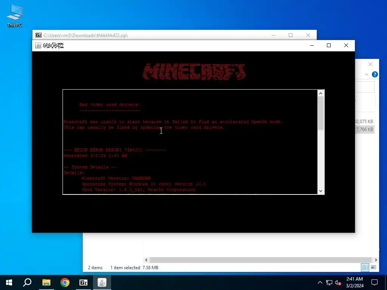387x290 pixels.
Task: Click 'Java Version: 1.8.0_191' line
Action: [x=138, y=190]
